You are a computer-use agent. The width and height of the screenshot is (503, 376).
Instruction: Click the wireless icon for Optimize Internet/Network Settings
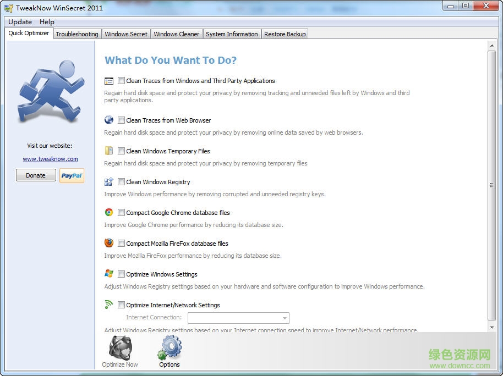point(109,305)
